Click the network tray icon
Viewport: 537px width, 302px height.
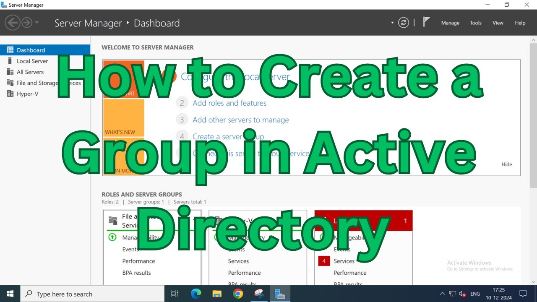[453, 294]
